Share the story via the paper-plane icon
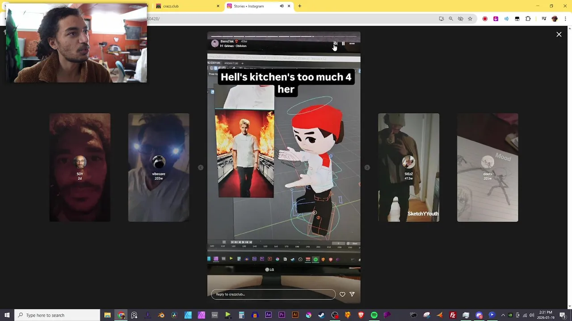 click(x=352, y=294)
